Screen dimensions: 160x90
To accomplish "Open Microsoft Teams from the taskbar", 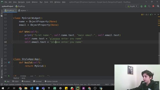I will tap(43, 88).
